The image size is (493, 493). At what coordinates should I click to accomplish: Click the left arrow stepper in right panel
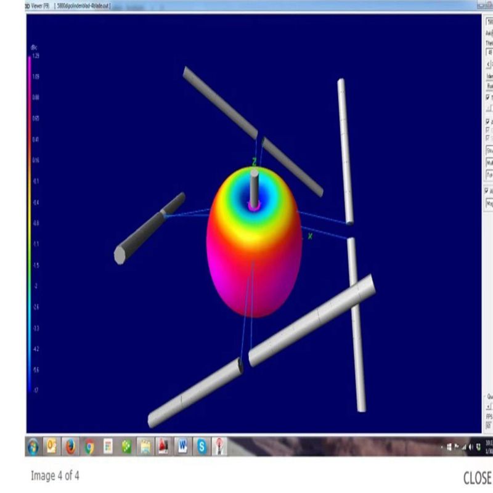click(x=488, y=64)
